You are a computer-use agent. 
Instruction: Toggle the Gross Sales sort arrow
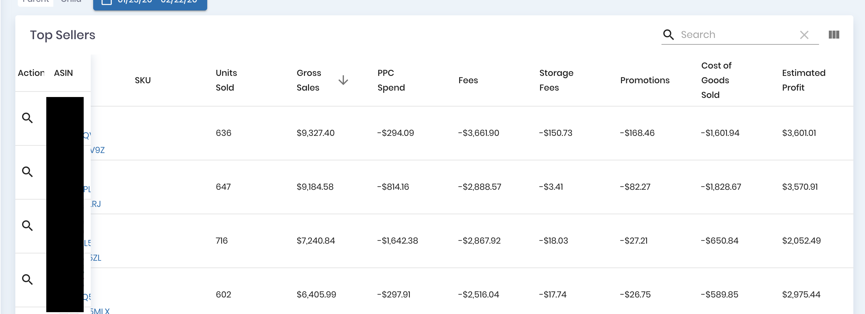[343, 80]
